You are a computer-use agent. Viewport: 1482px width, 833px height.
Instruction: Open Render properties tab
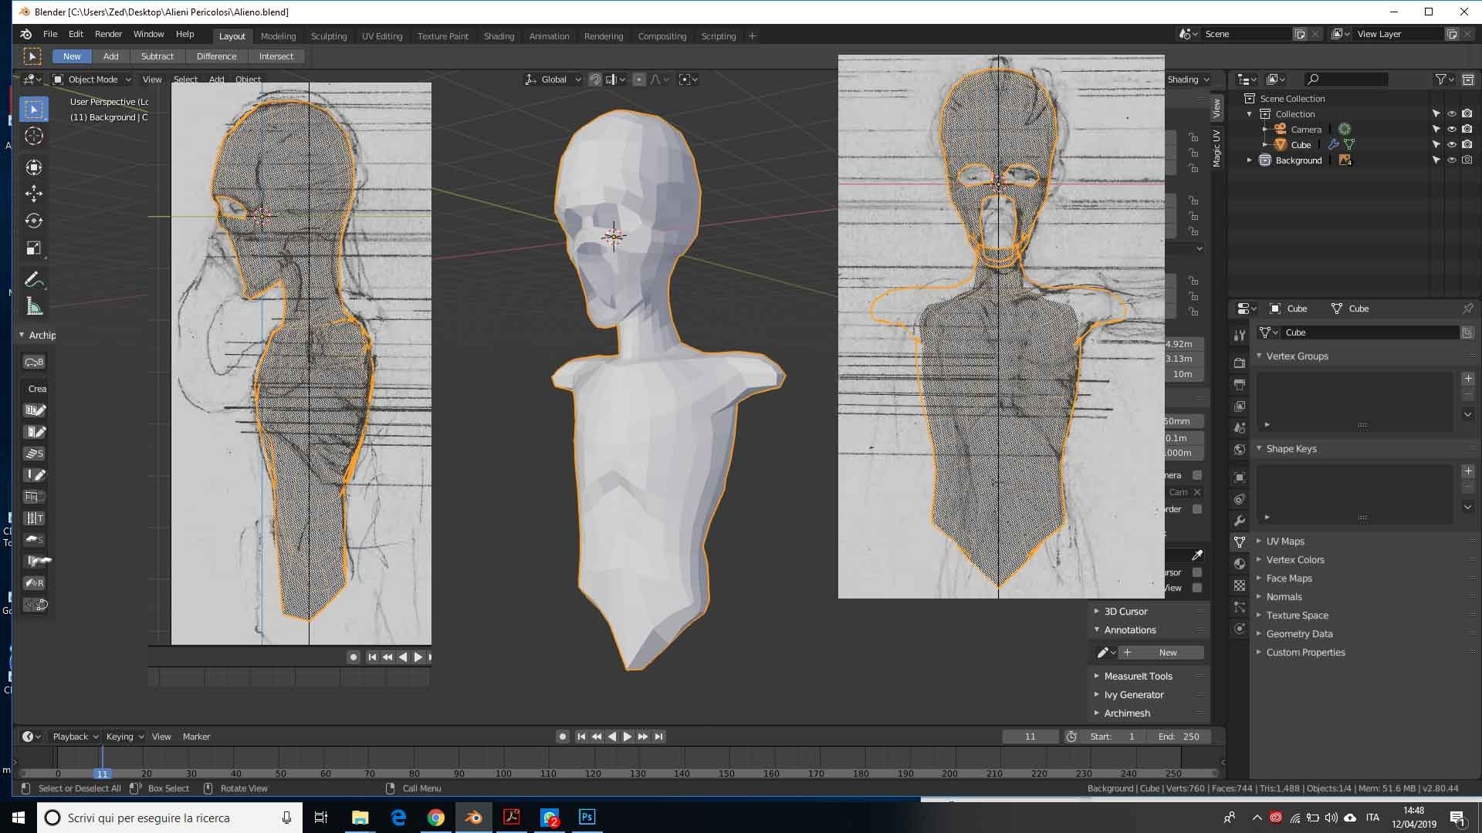click(1240, 363)
